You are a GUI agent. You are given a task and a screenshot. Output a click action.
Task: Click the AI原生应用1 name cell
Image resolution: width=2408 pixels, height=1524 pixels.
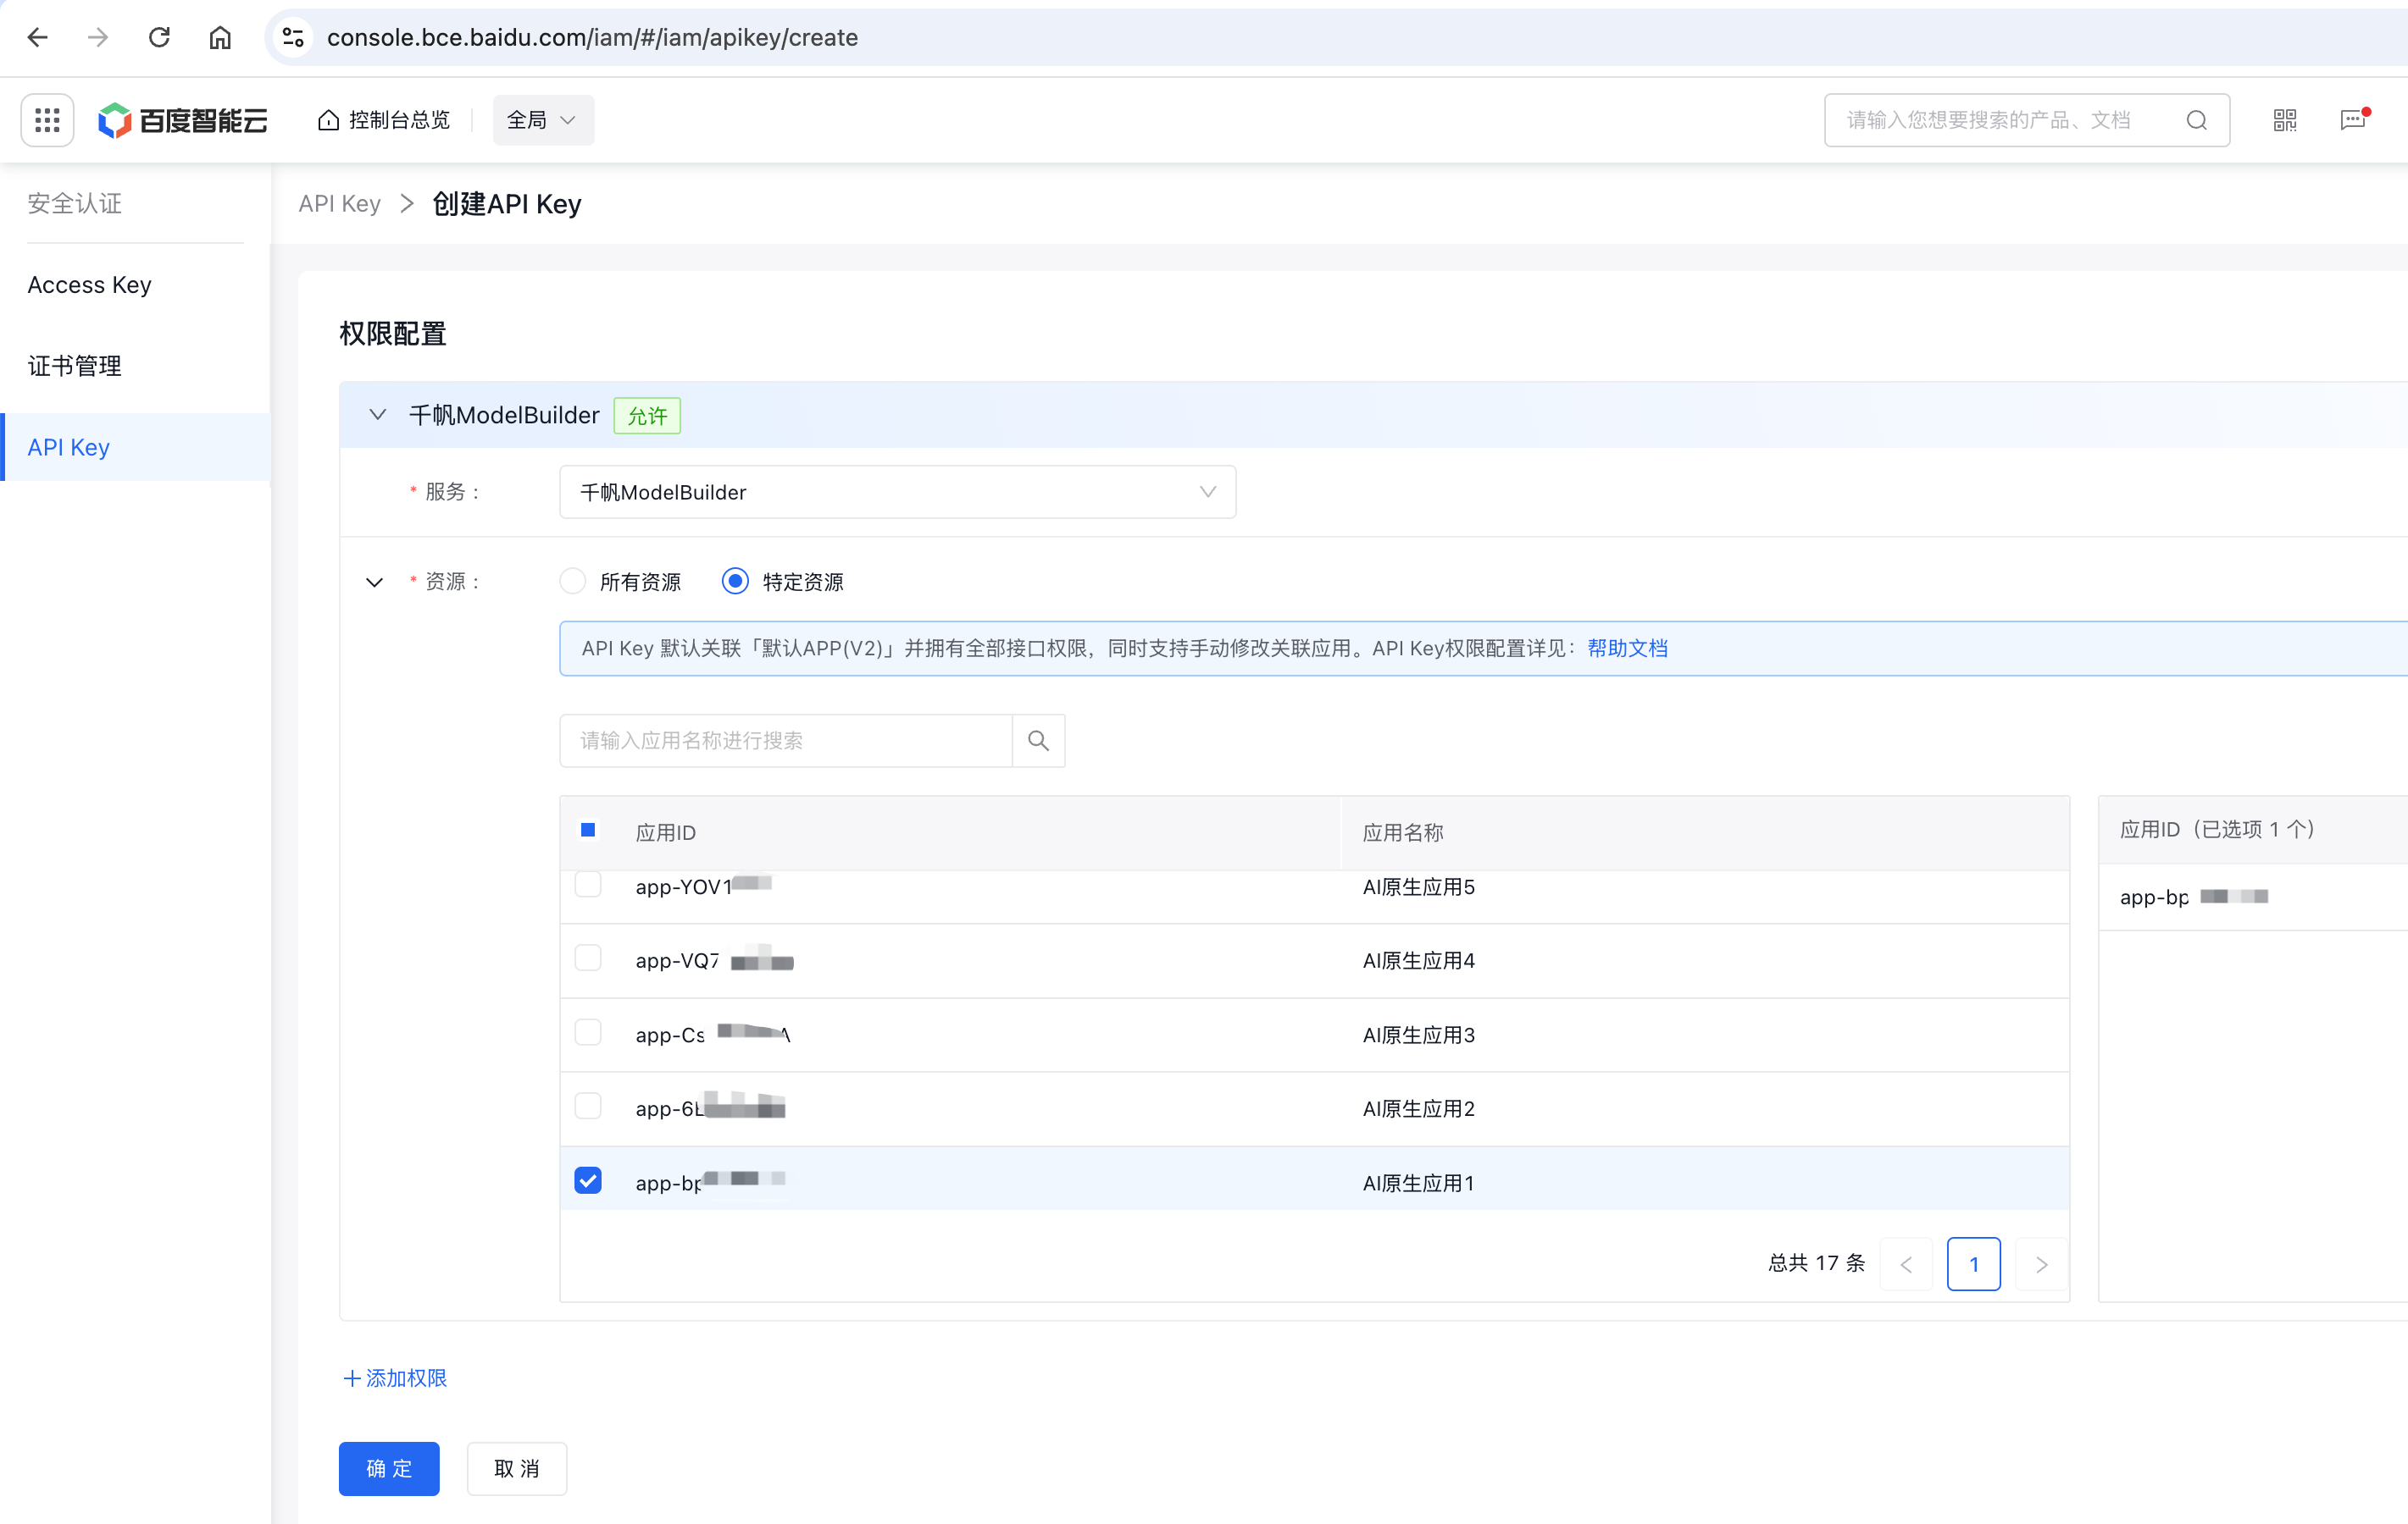click(x=1418, y=1184)
